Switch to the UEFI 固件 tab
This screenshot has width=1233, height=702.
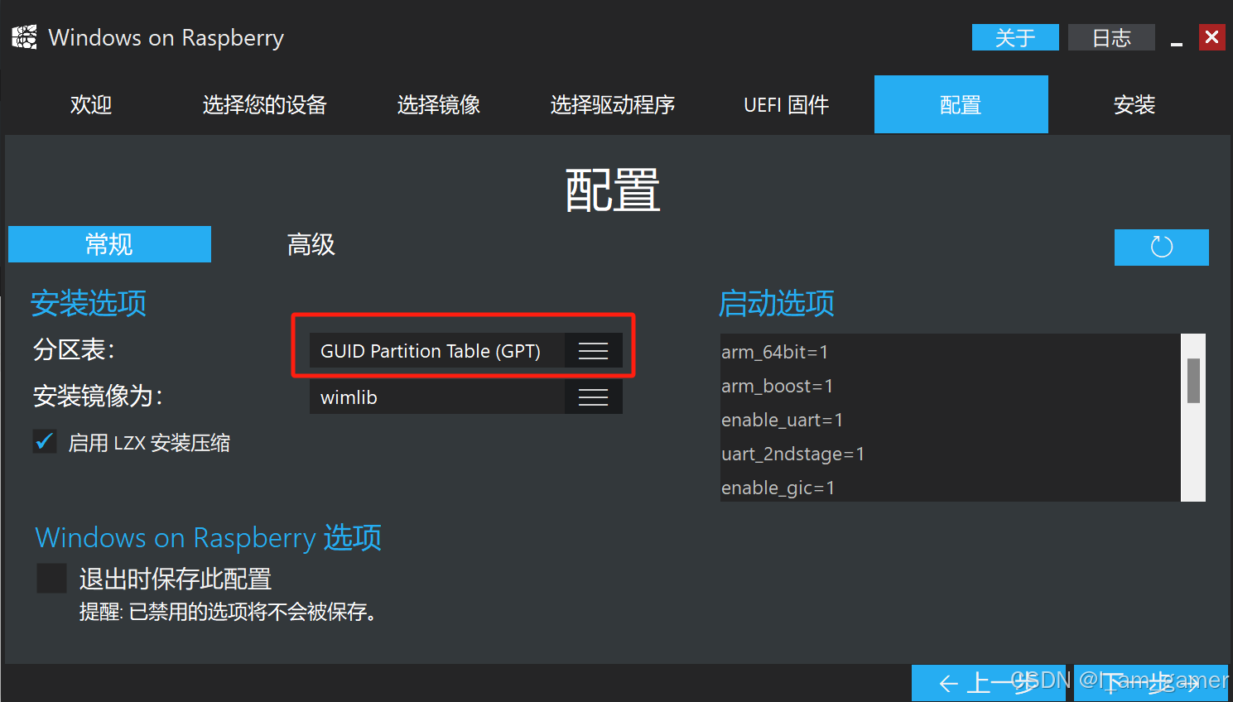pos(787,105)
